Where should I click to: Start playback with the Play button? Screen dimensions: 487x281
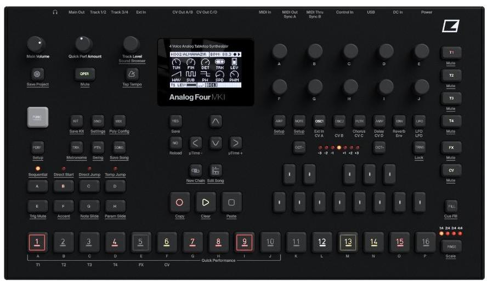[205, 203]
